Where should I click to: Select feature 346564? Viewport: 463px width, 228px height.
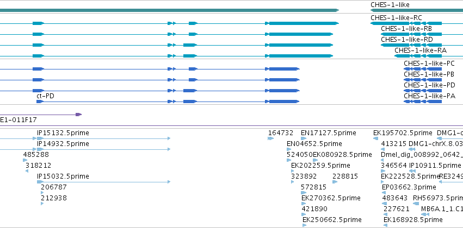point(393,166)
